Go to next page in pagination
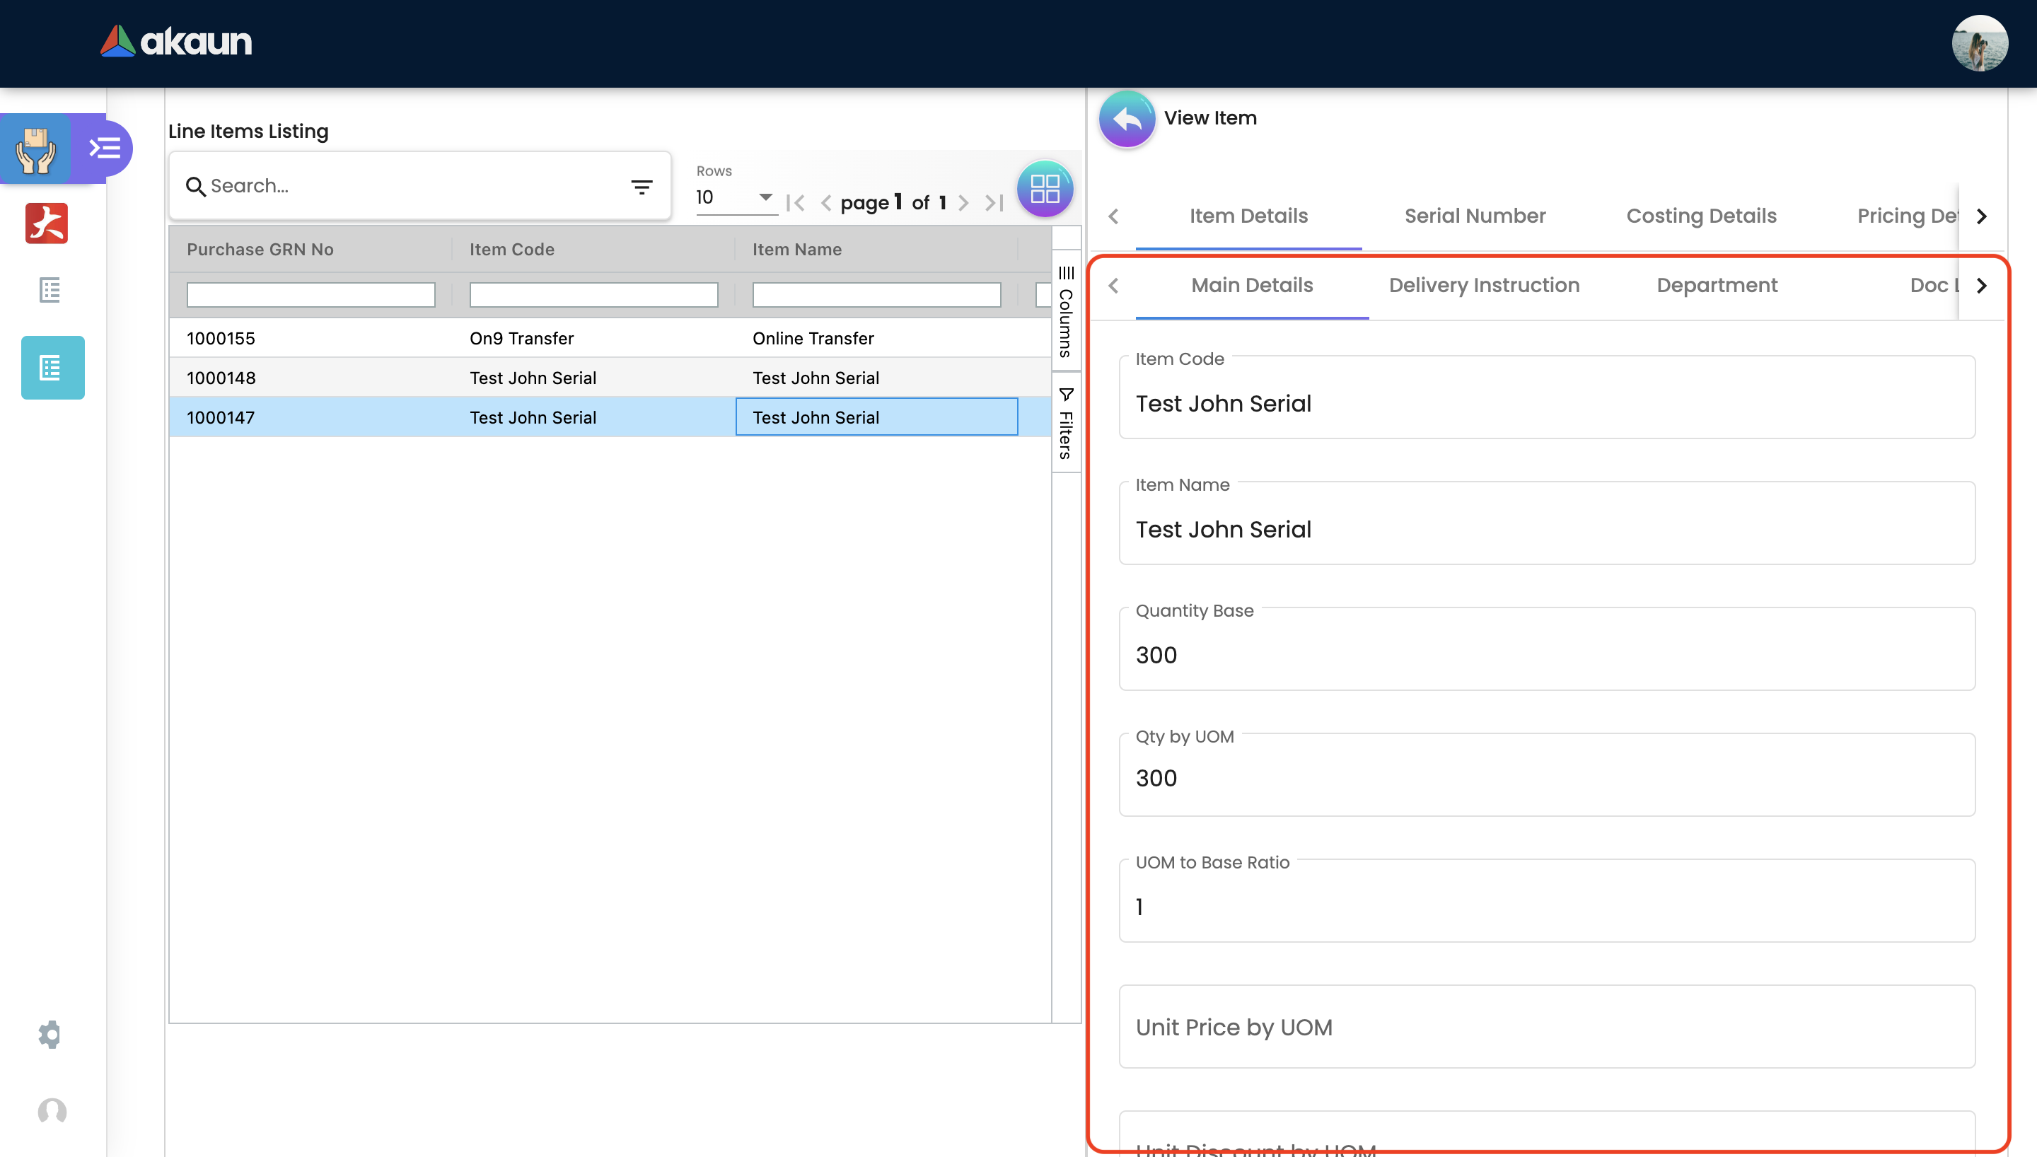The width and height of the screenshot is (2037, 1157). [963, 204]
